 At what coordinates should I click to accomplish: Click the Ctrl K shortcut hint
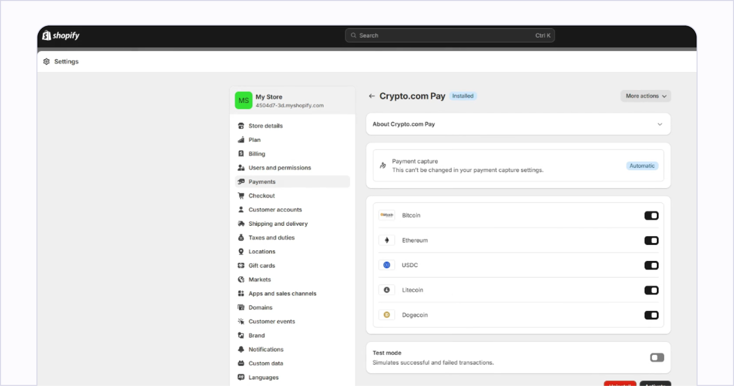pyautogui.click(x=543, y=35)
